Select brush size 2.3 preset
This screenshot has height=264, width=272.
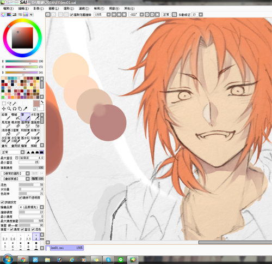[x=5, y=237]
